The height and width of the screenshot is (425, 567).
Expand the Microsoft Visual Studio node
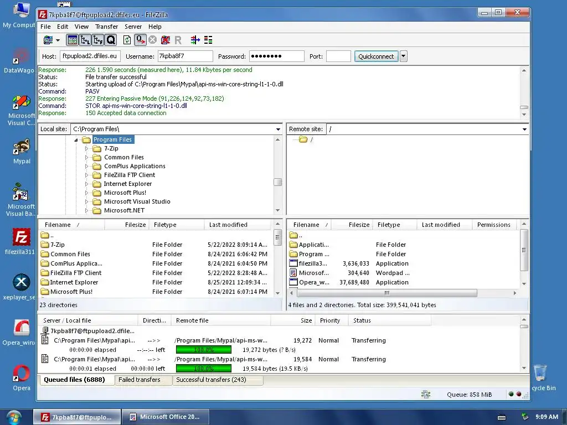[x=86, y=201]
